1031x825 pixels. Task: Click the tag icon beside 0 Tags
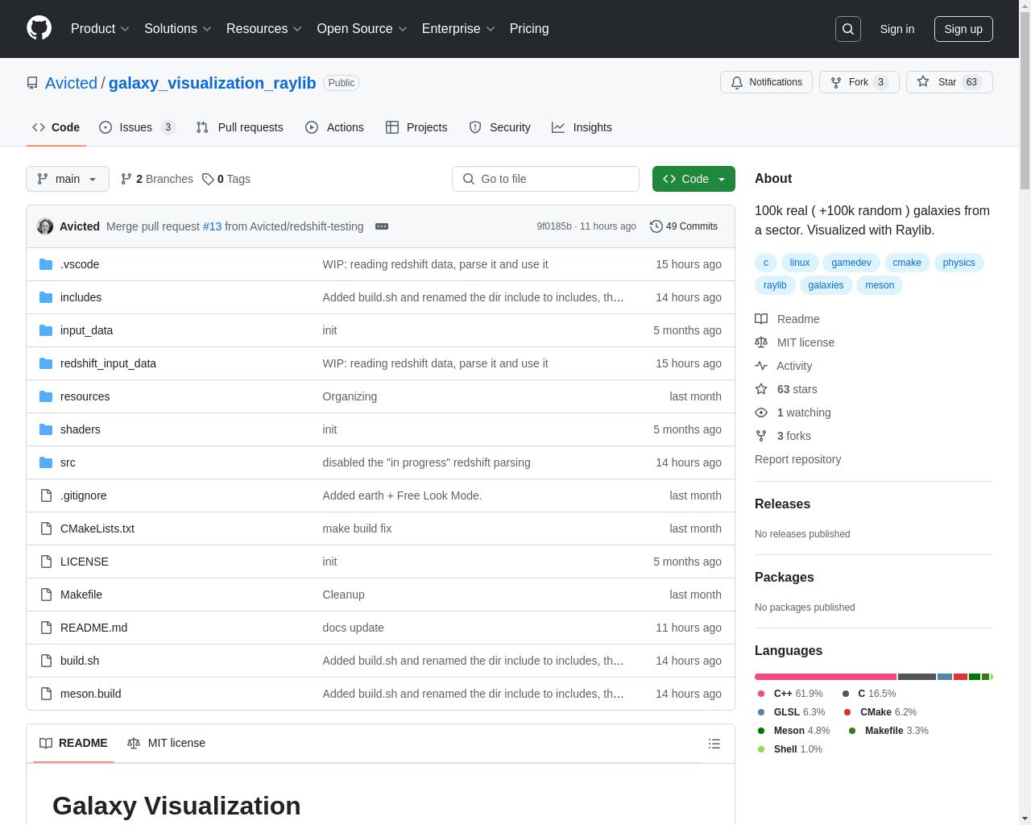[x=208, y=179]
